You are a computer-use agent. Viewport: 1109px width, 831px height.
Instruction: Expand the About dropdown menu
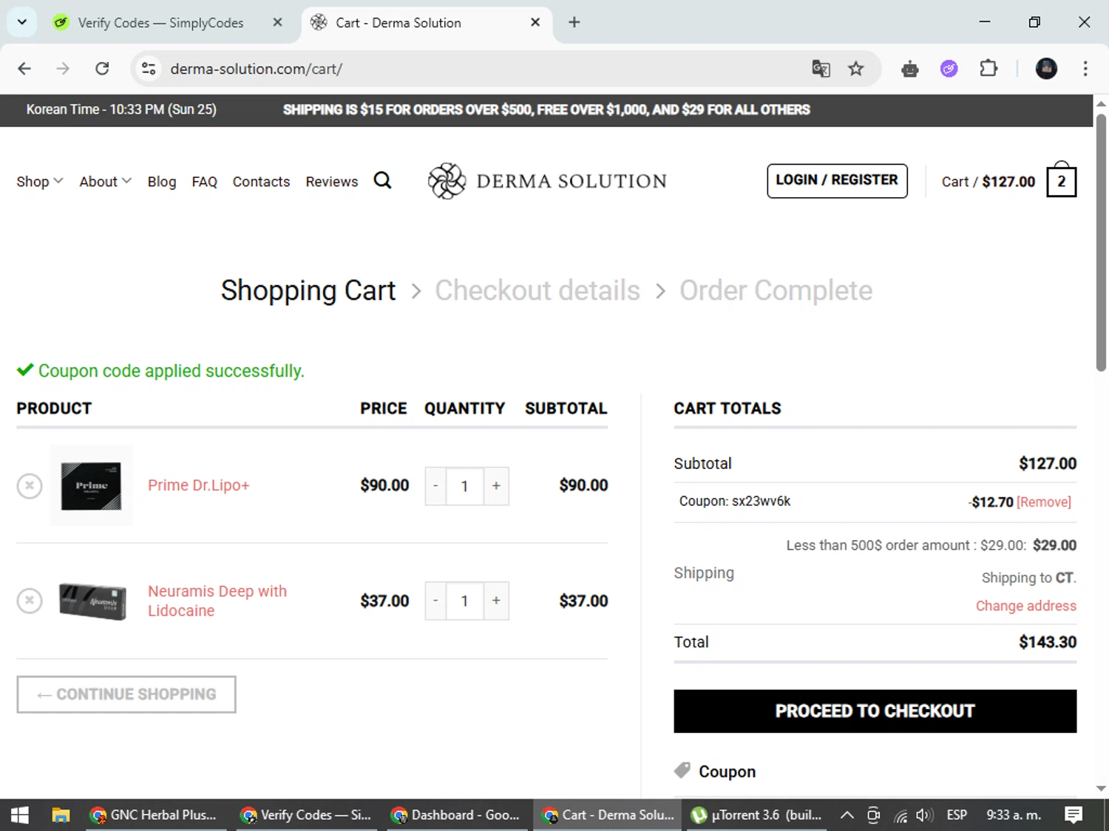click(106, 181)
